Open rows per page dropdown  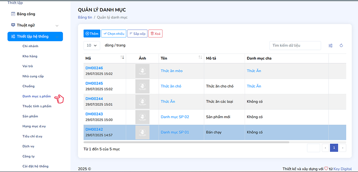pos(91,46)
